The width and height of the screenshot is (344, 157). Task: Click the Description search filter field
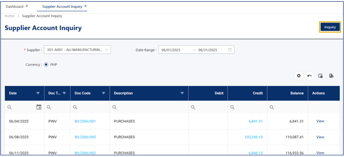149,107
